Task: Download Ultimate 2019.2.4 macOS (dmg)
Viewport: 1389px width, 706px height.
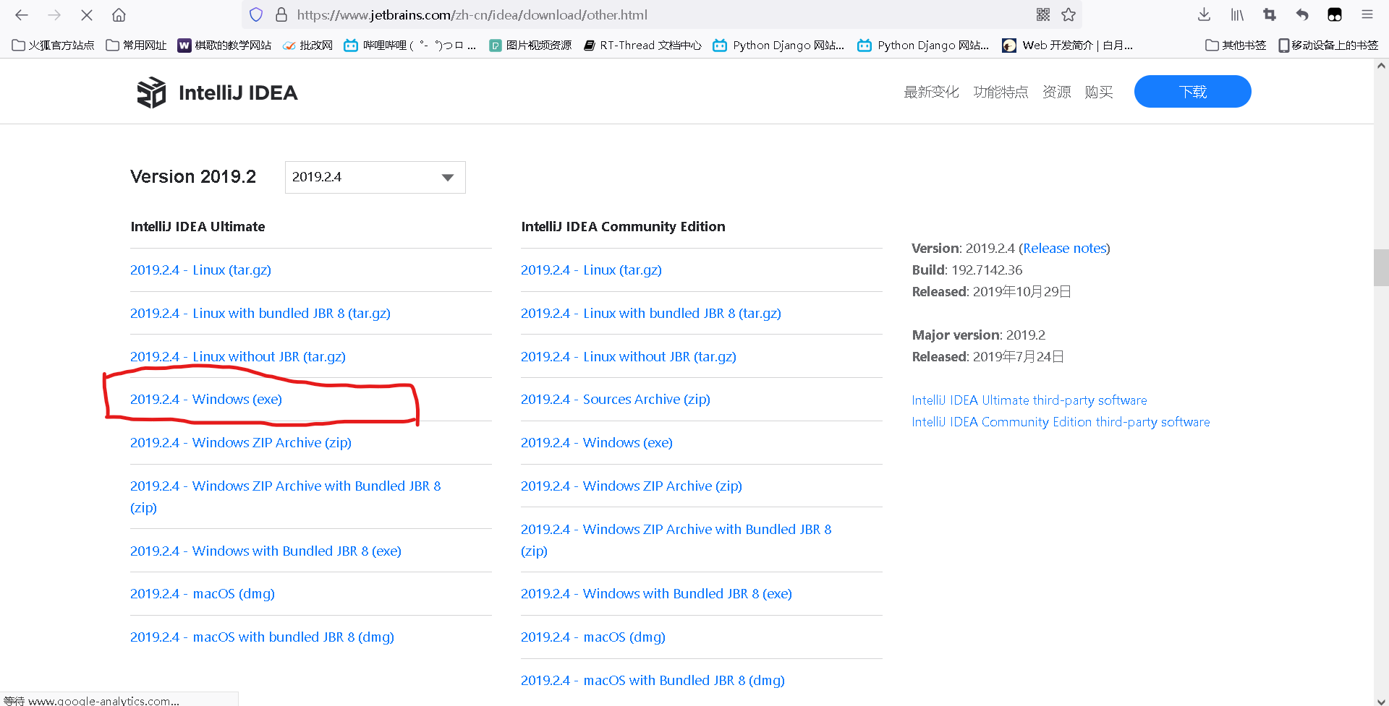Action: (x=203, y=593)
